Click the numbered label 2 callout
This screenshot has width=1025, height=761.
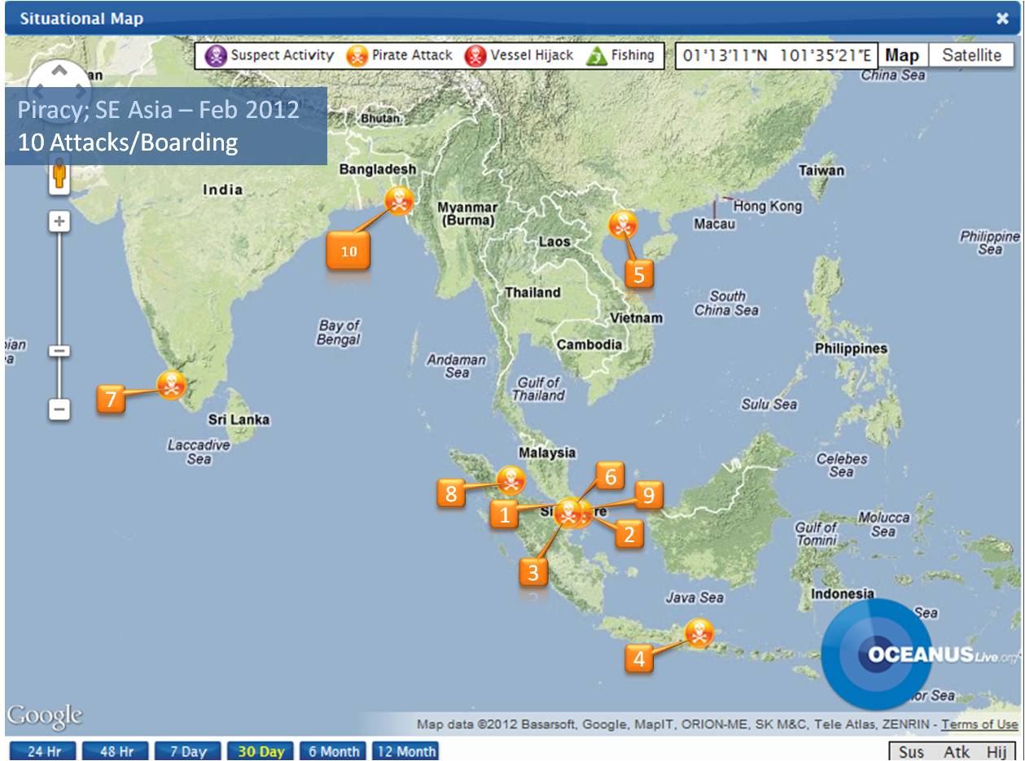(x=629, y=534)
